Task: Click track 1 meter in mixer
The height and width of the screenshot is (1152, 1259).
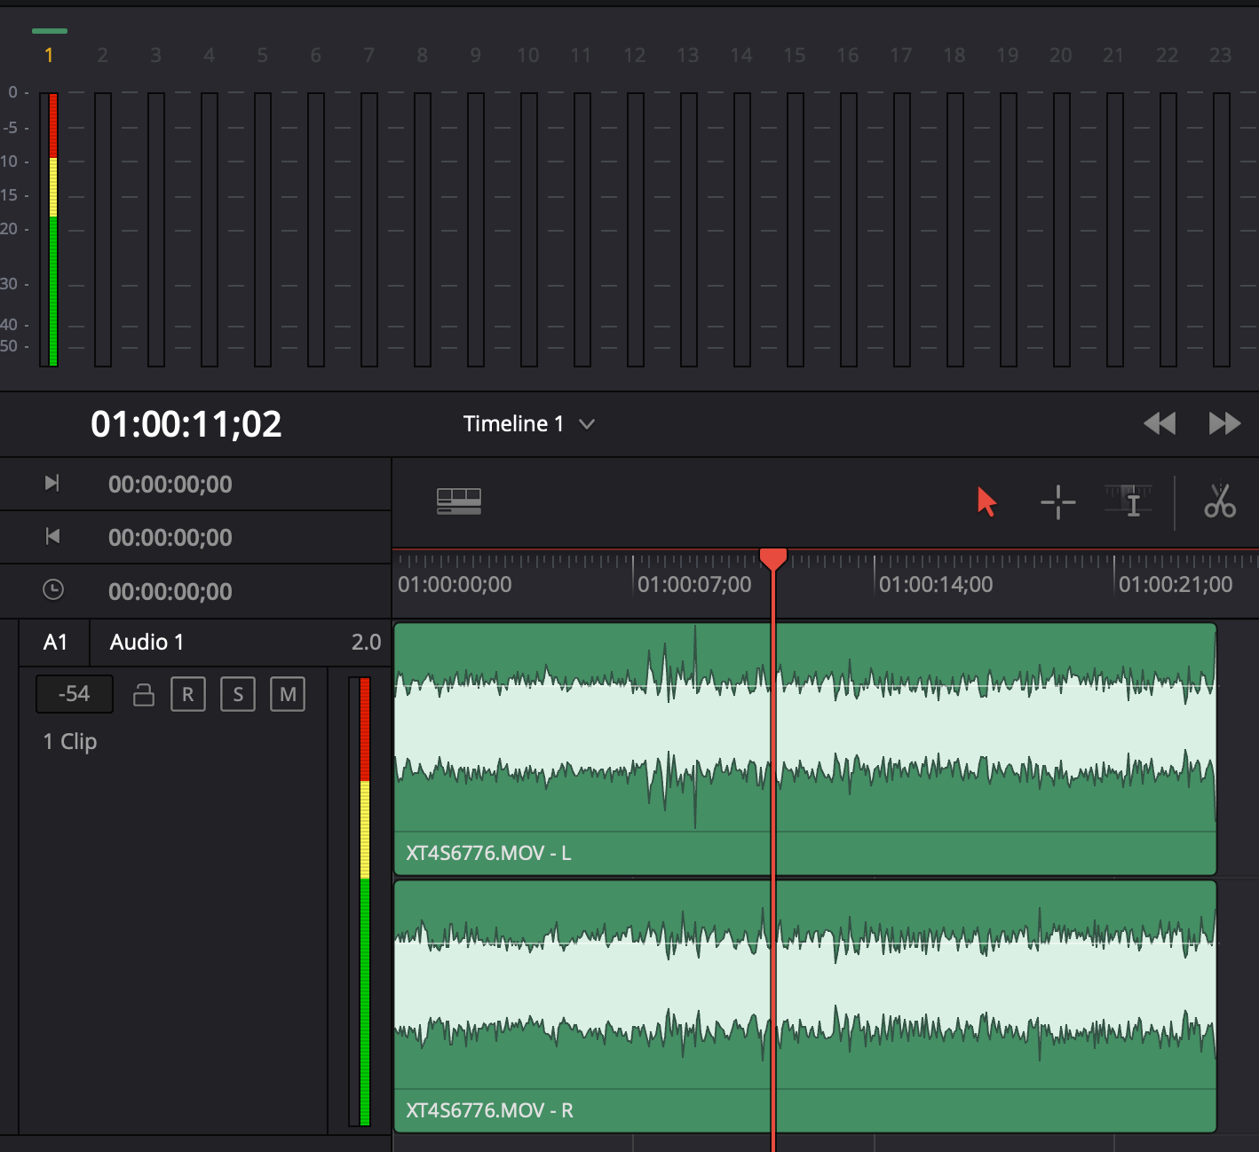Action: tap(50, 230)
